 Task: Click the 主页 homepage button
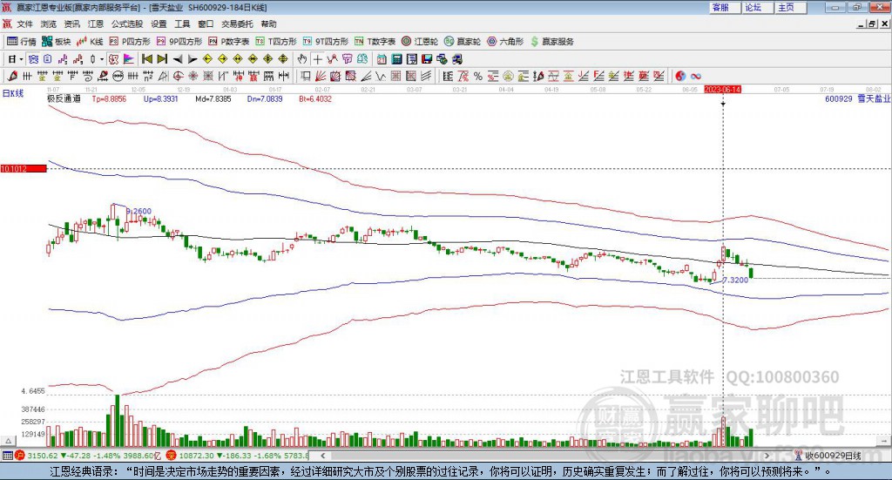(x=789, y=7)
